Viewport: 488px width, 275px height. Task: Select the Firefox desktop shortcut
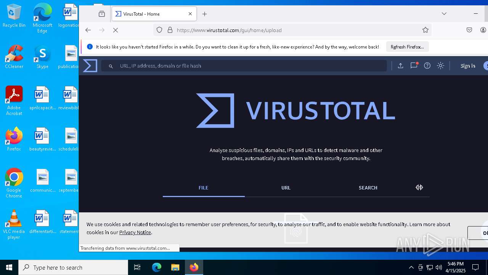14,139
